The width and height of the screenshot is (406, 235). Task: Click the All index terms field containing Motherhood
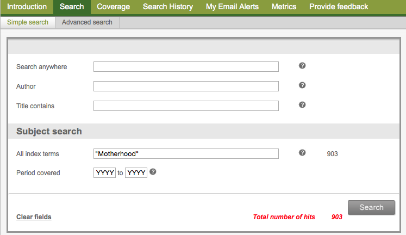[x=186, y=154]
